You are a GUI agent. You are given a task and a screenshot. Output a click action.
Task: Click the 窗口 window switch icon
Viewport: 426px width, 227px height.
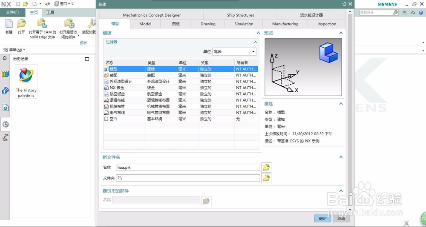(57, 4)
